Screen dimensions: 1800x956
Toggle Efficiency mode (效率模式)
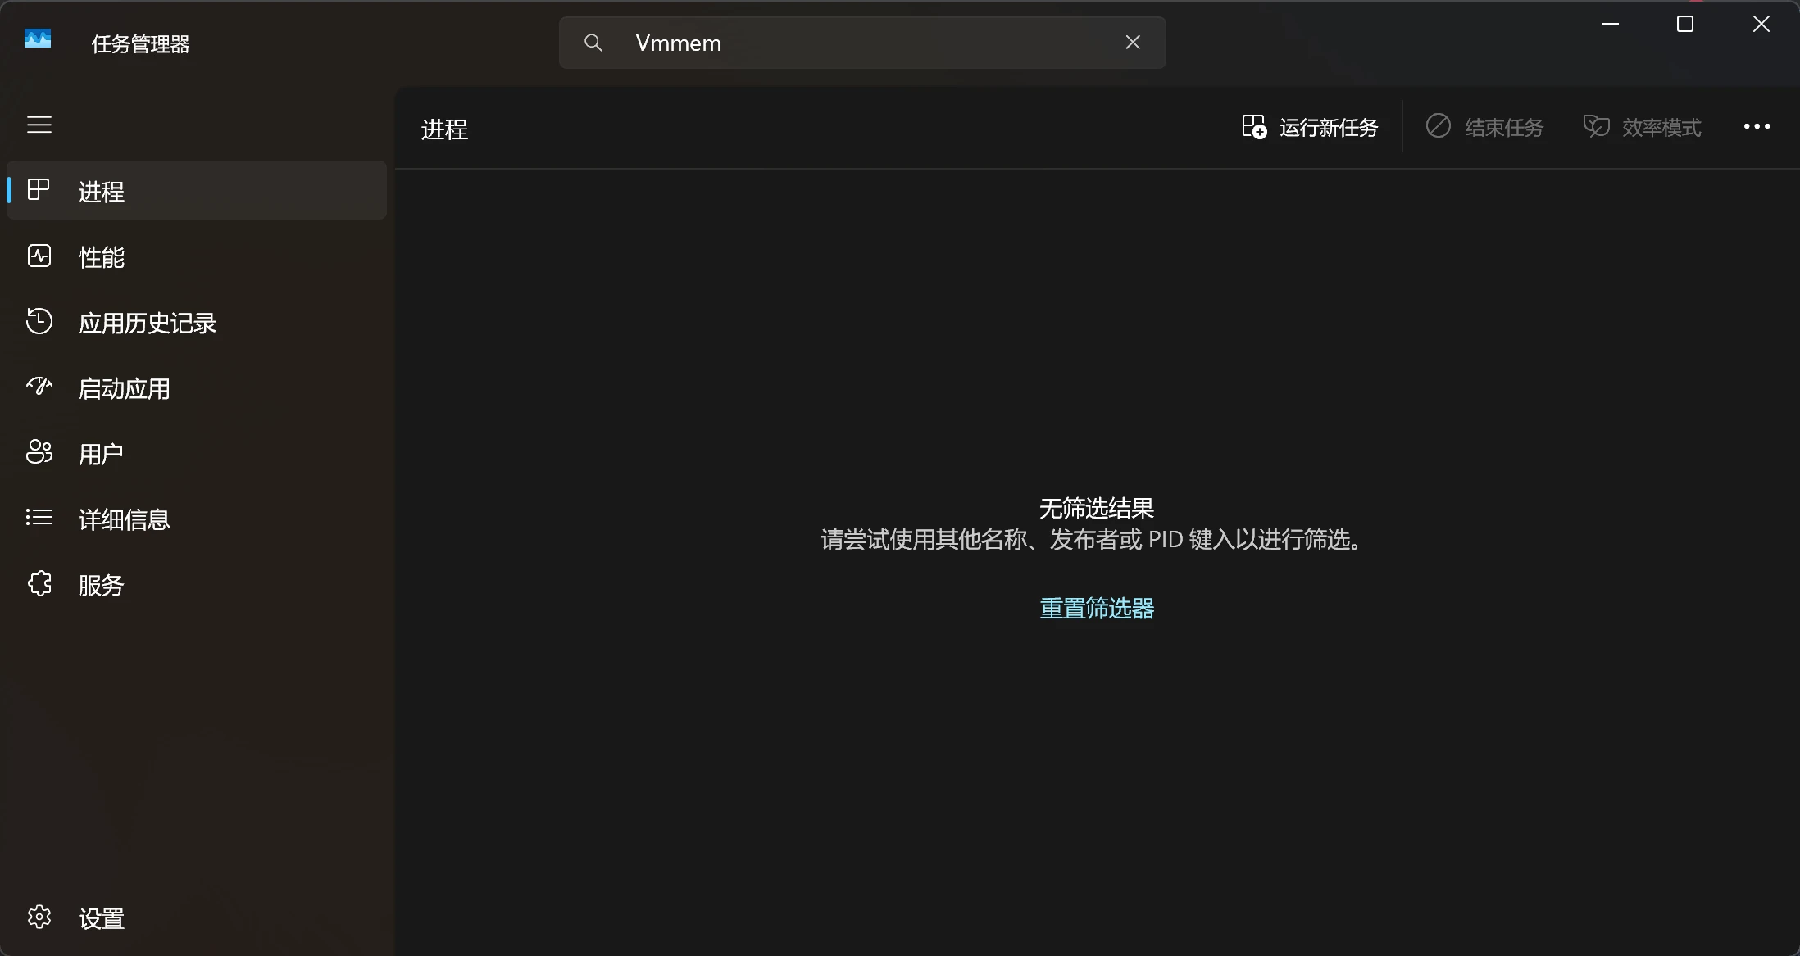[x=1642, y=127]
